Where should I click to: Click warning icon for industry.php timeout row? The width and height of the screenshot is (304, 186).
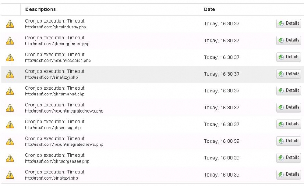coord(10,24)
